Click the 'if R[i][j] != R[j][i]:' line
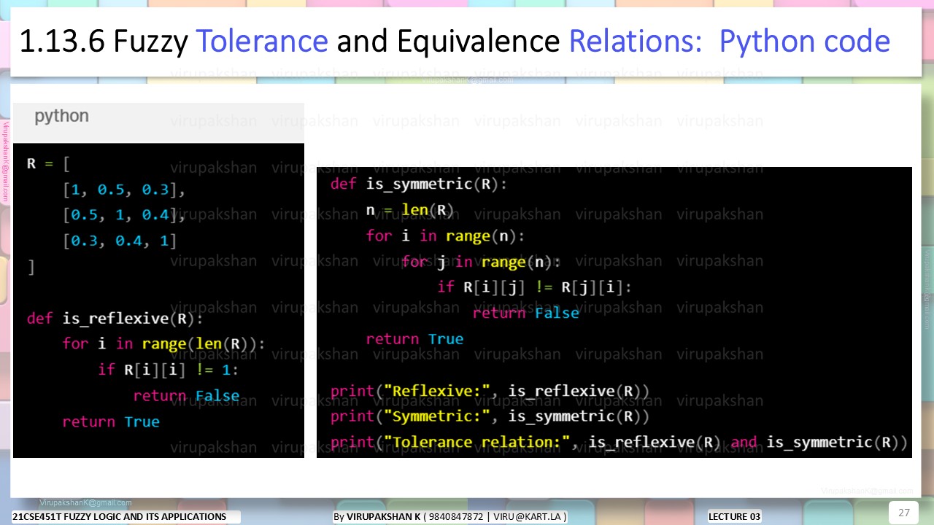 534,287
